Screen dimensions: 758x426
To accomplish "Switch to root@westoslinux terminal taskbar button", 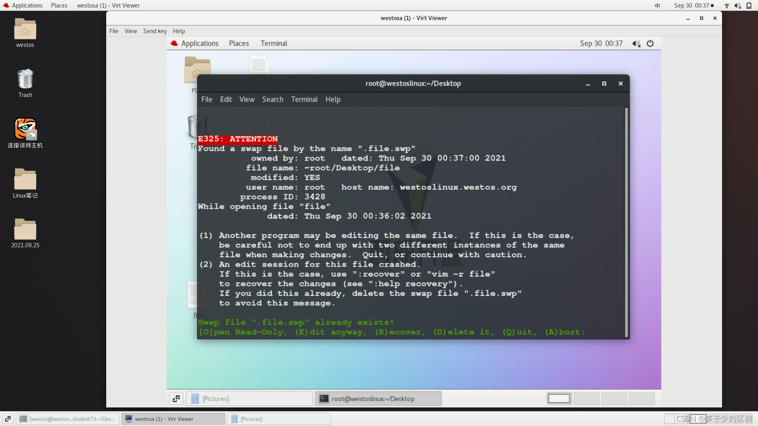I will point(378,399).
